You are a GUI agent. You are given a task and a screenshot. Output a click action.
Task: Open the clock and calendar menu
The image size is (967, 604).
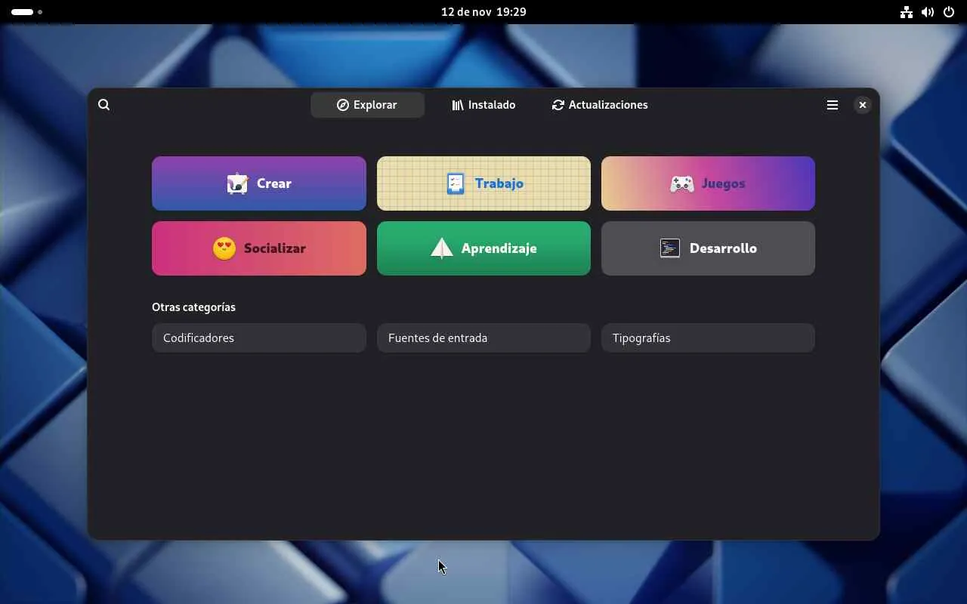(x=483, y=12)
